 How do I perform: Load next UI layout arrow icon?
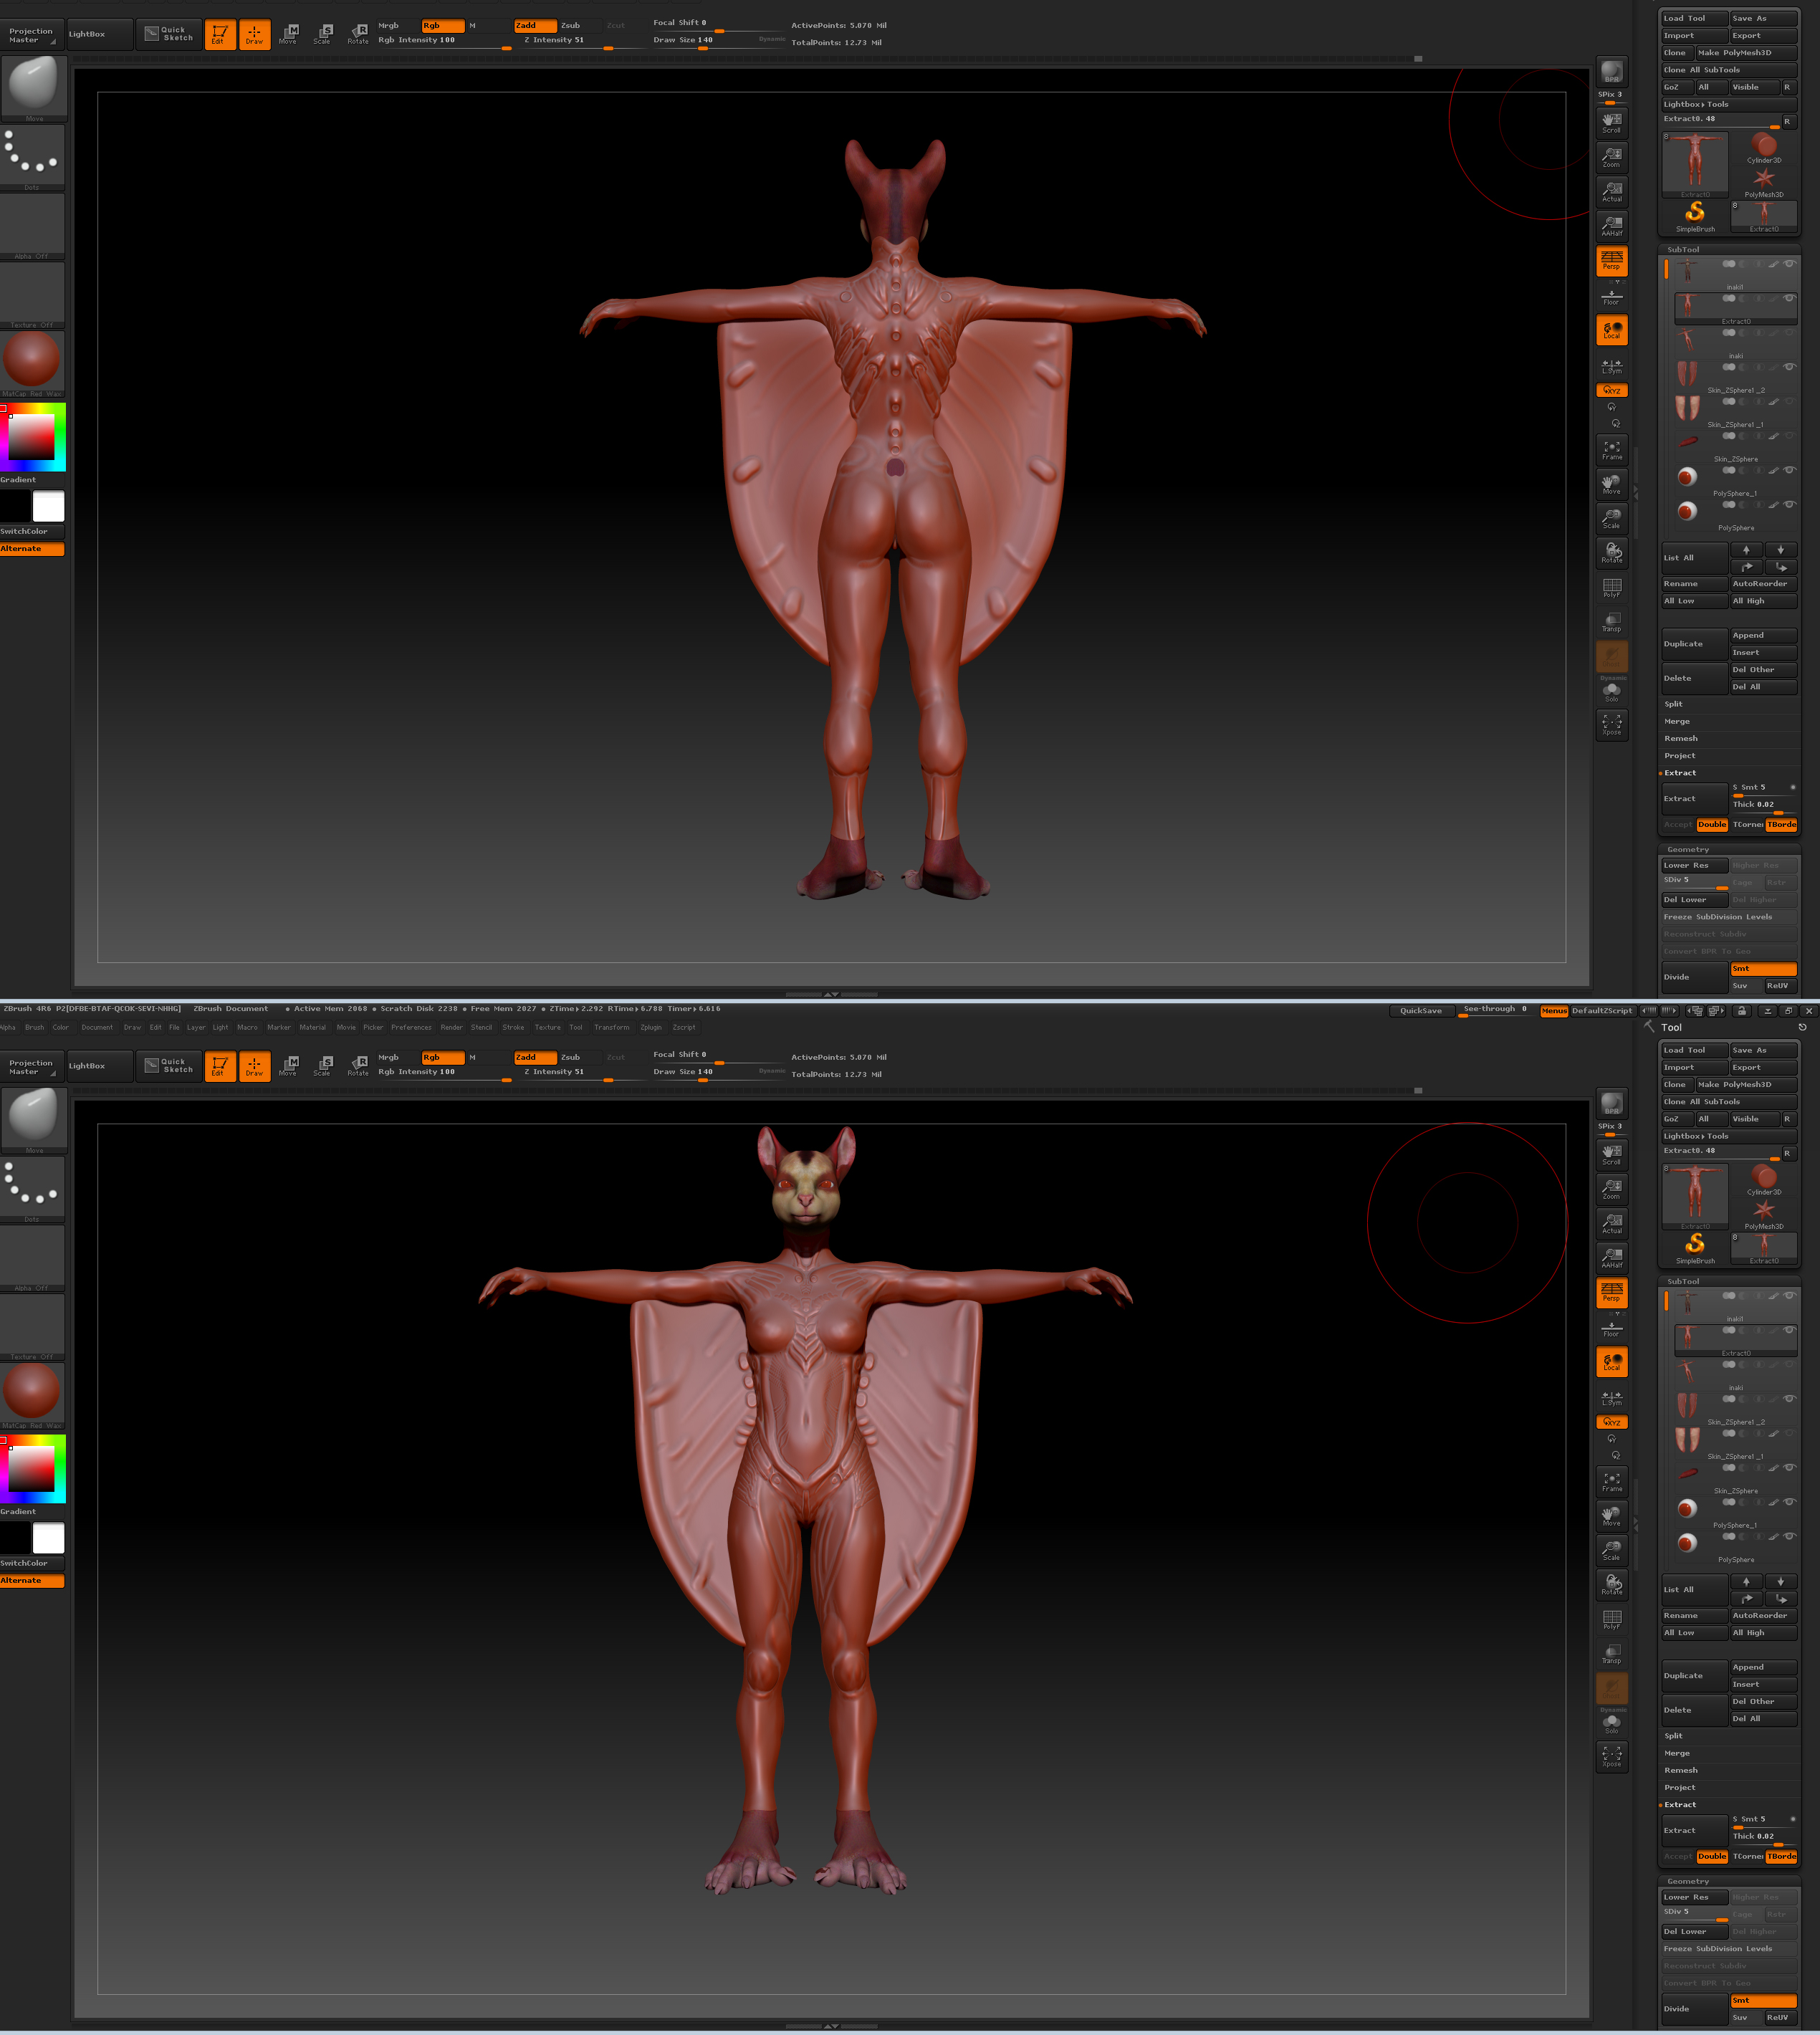pyautogui.click(x=1717, y=1011)
